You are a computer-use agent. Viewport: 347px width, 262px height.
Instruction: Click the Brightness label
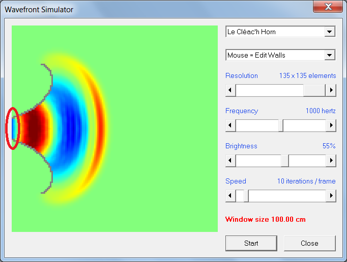click(241, 146)
